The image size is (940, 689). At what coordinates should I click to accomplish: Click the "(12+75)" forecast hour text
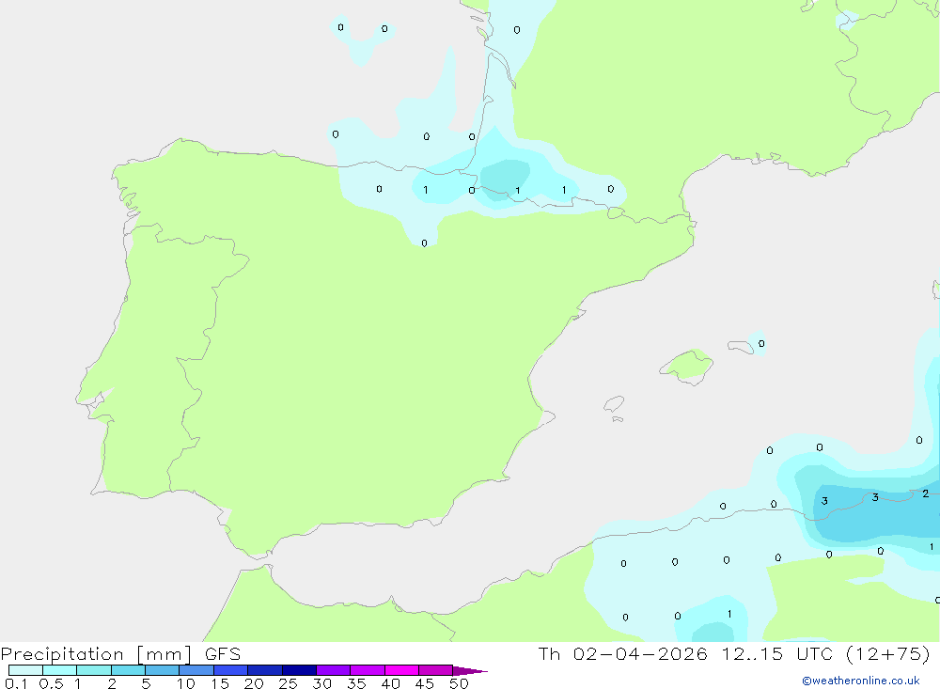[x=888, y=654]
